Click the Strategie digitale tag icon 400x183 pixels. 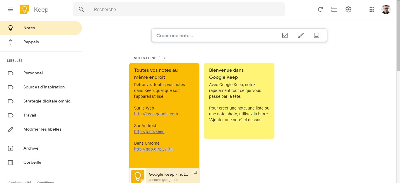tap(11, 101)
